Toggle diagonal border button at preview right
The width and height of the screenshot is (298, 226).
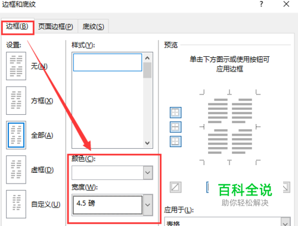pyautogui.click(x=287, y=187)
